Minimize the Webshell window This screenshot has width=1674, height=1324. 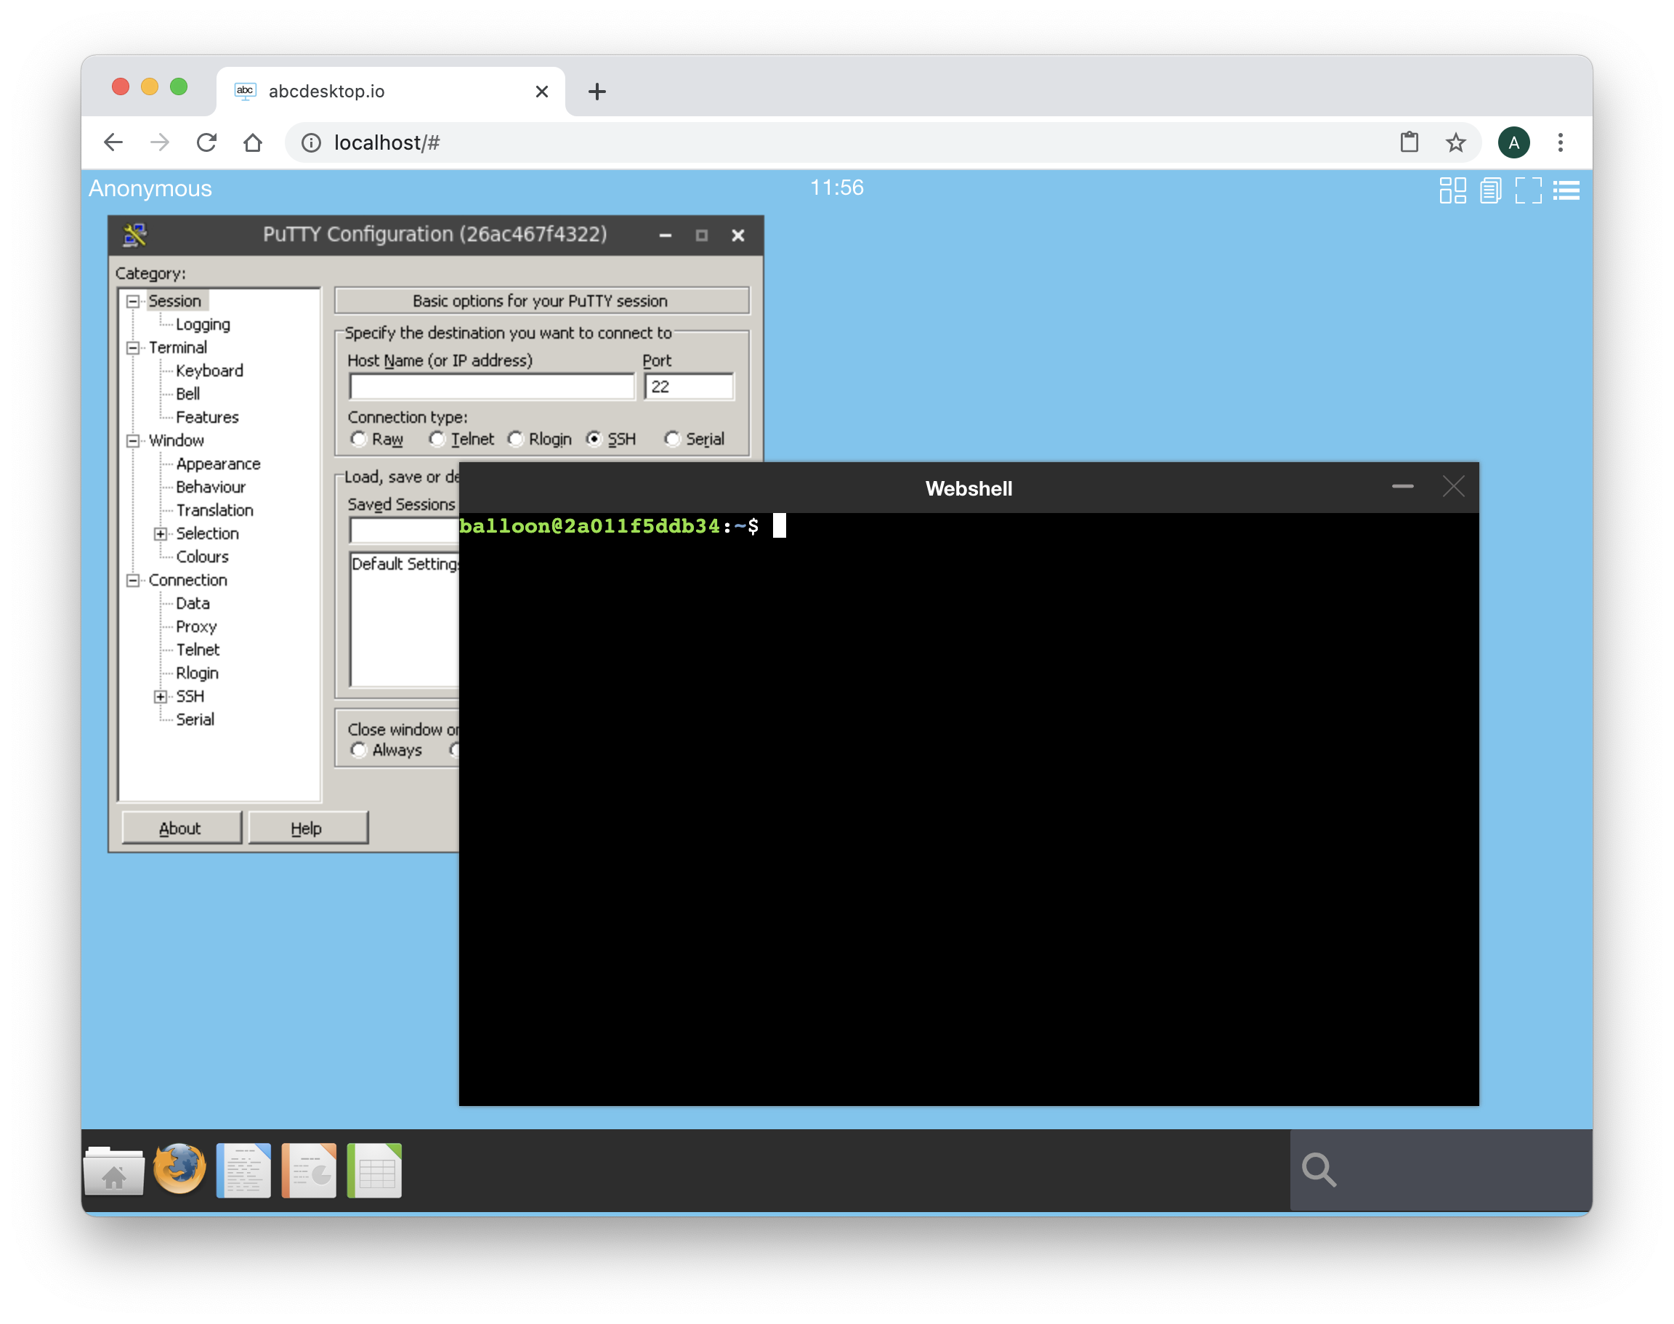[x=1402, y=487]
